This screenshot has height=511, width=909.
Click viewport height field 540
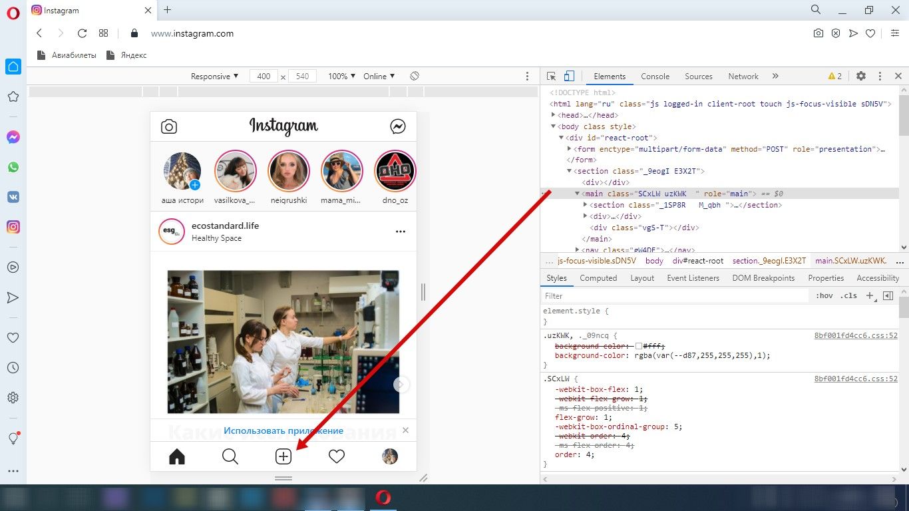coord(302,77)
